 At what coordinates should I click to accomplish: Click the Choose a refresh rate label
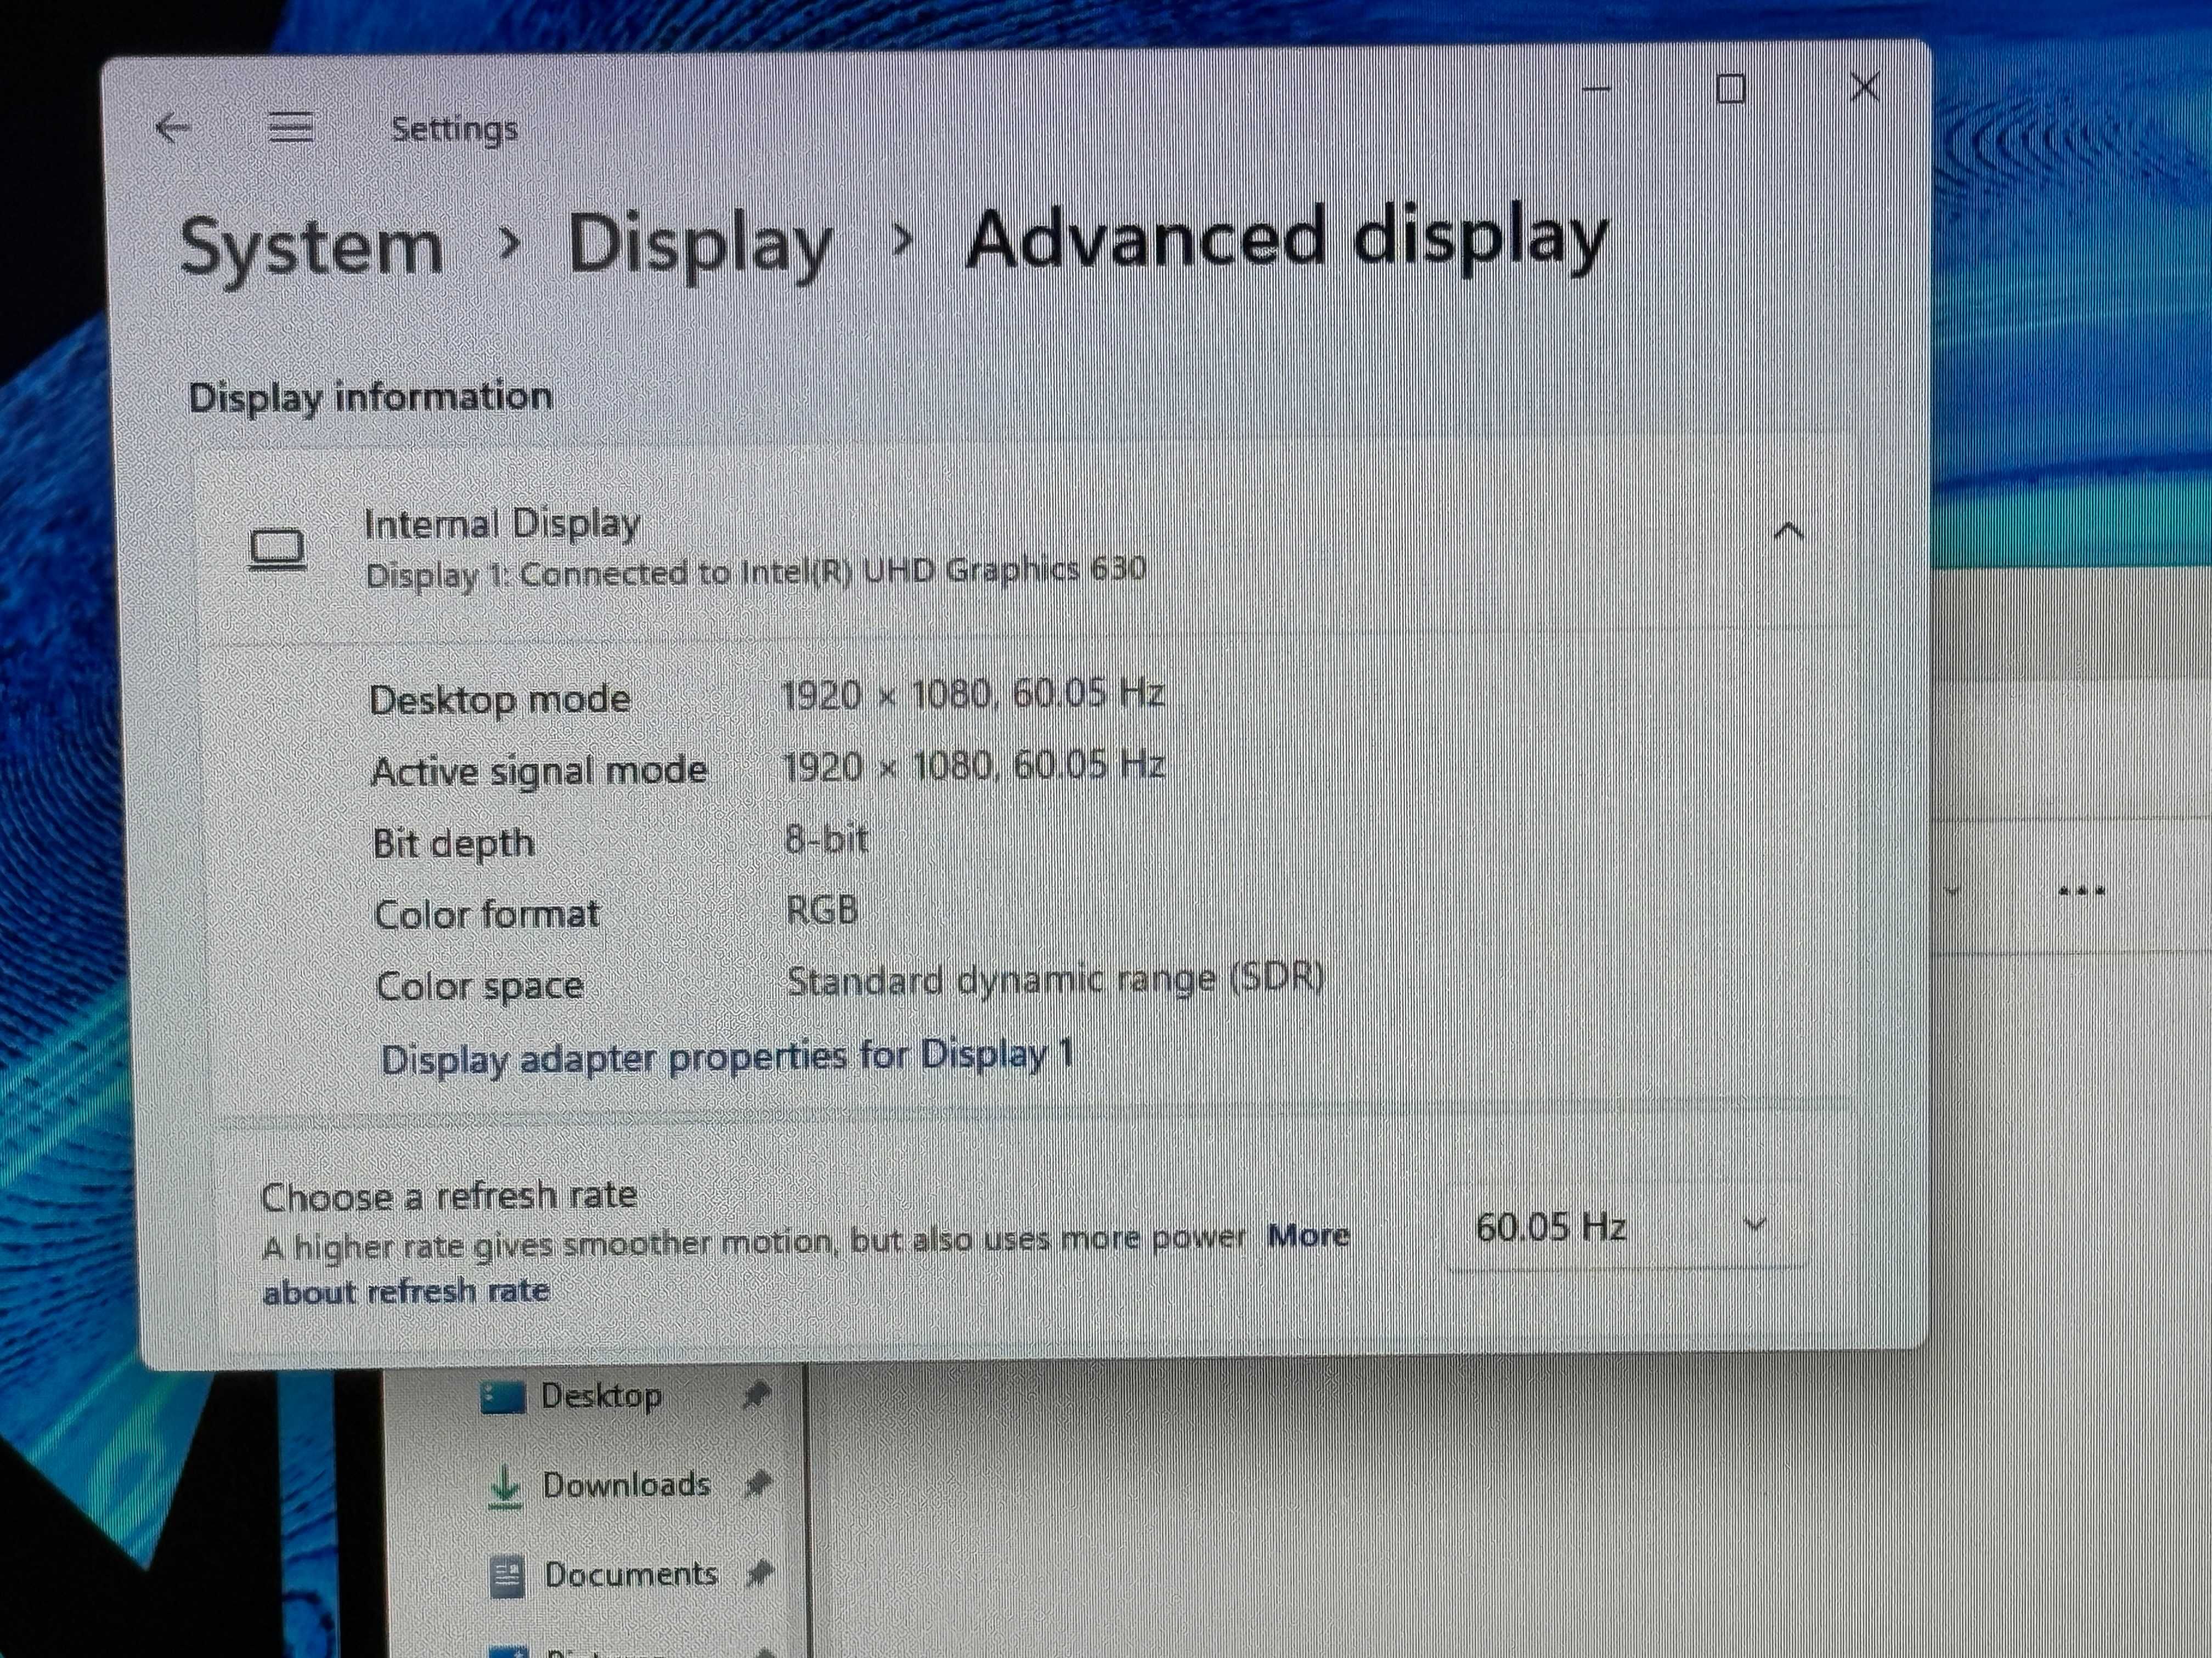(448, 1195)
